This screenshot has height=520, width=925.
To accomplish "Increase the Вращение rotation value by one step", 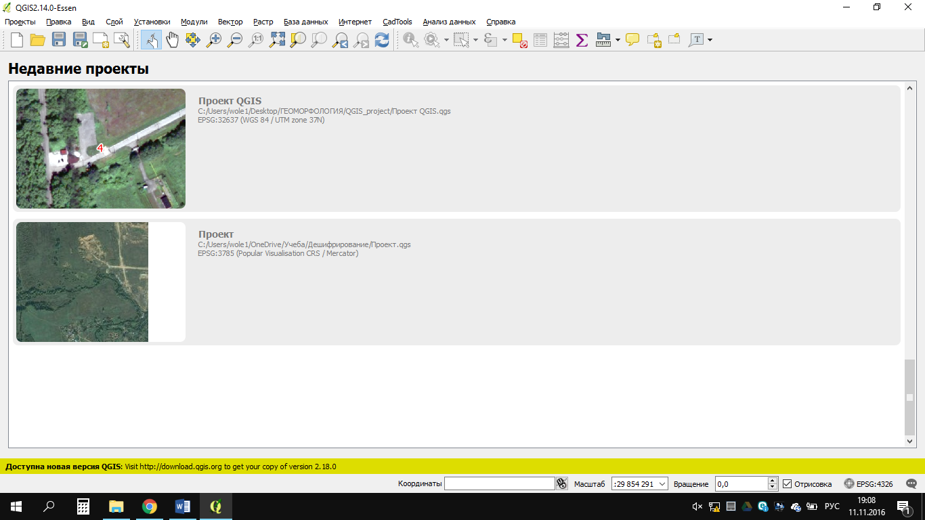I will pyautogui.click(x=773, y=481).
